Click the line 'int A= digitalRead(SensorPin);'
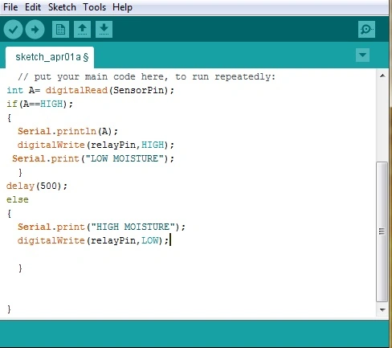The height and width of the screenshot is (348, 392). pos(90,90)
